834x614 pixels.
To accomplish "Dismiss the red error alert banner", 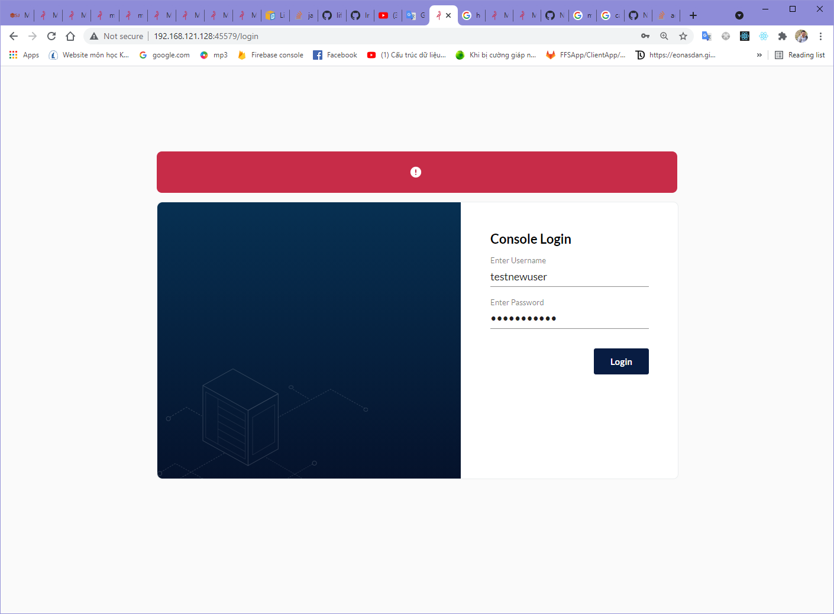I will [416, 172].
